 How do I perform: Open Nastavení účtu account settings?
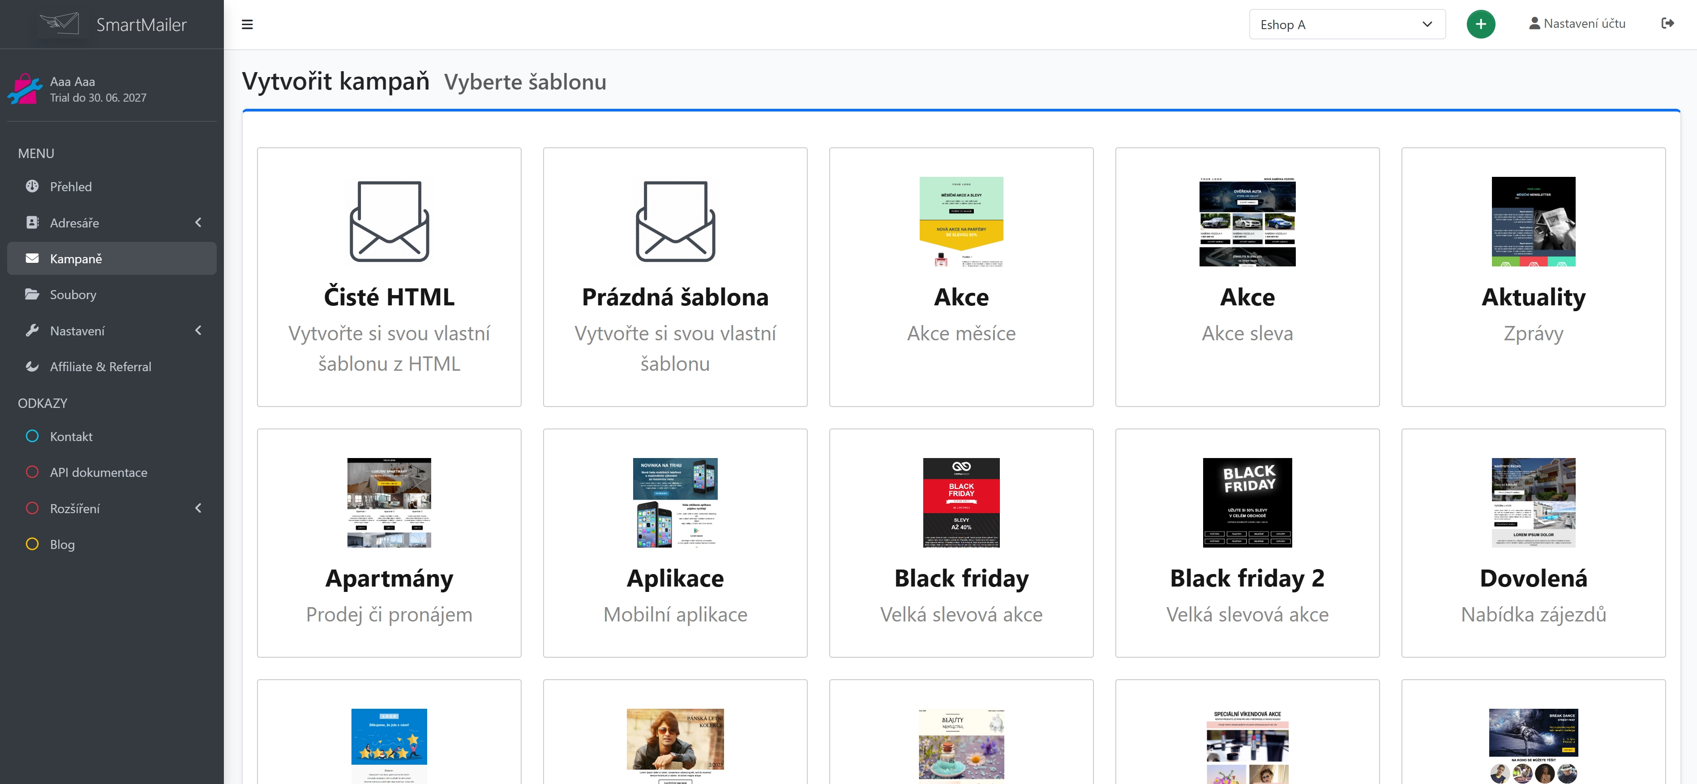click(1577, 24)
